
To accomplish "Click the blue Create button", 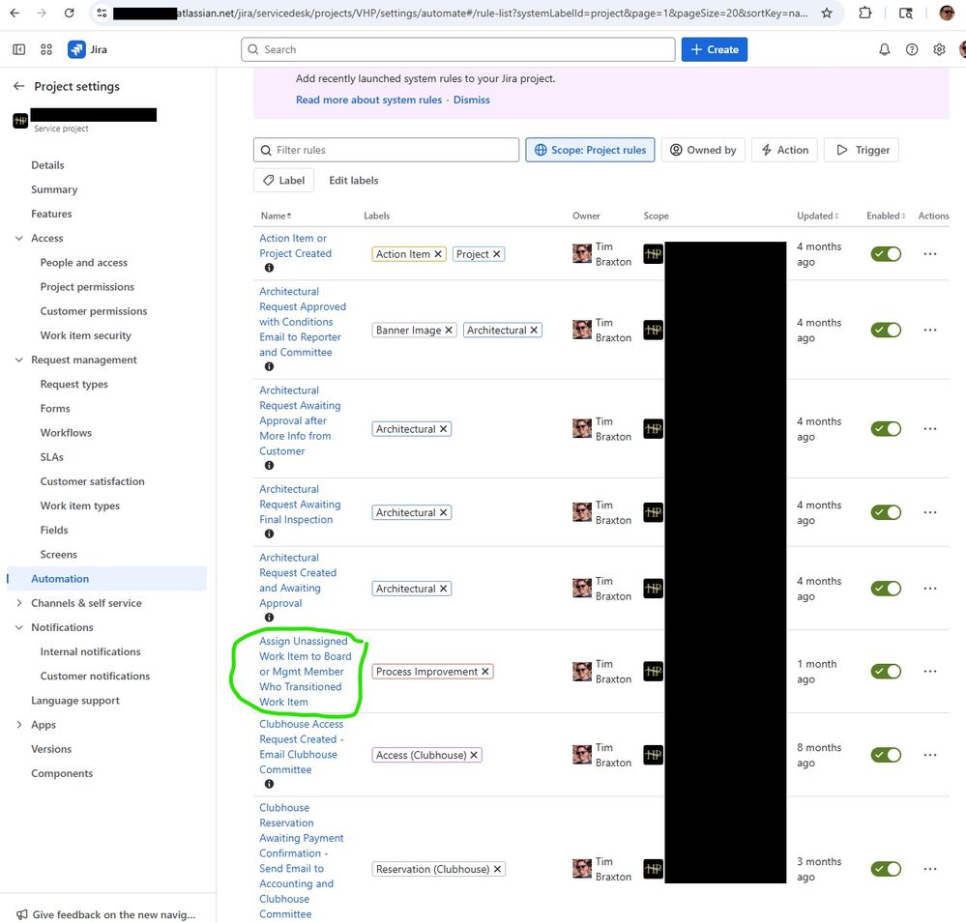I will [714, 49].
